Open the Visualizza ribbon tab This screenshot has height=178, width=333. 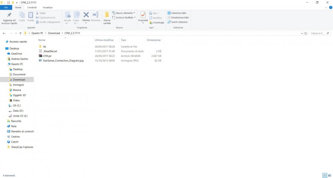tap(48, 8)
